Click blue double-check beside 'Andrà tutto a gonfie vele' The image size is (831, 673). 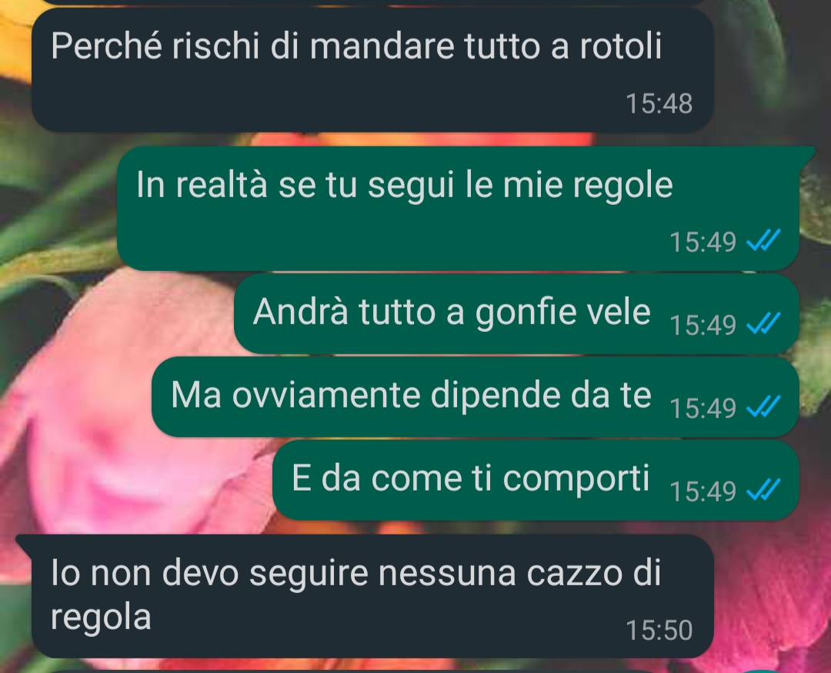tap(763, 323)
